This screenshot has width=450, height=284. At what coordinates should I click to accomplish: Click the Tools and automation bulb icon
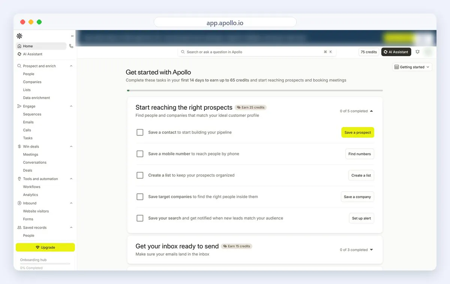click(x=19, y=179)
